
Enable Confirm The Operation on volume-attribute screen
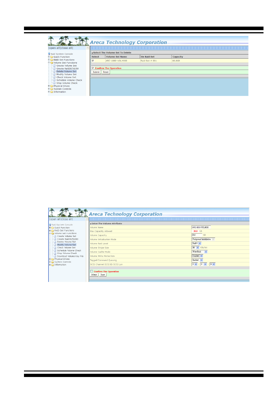92,271
